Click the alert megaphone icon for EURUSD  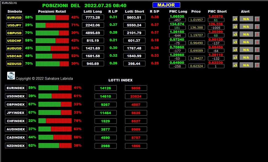pos(235,19)
